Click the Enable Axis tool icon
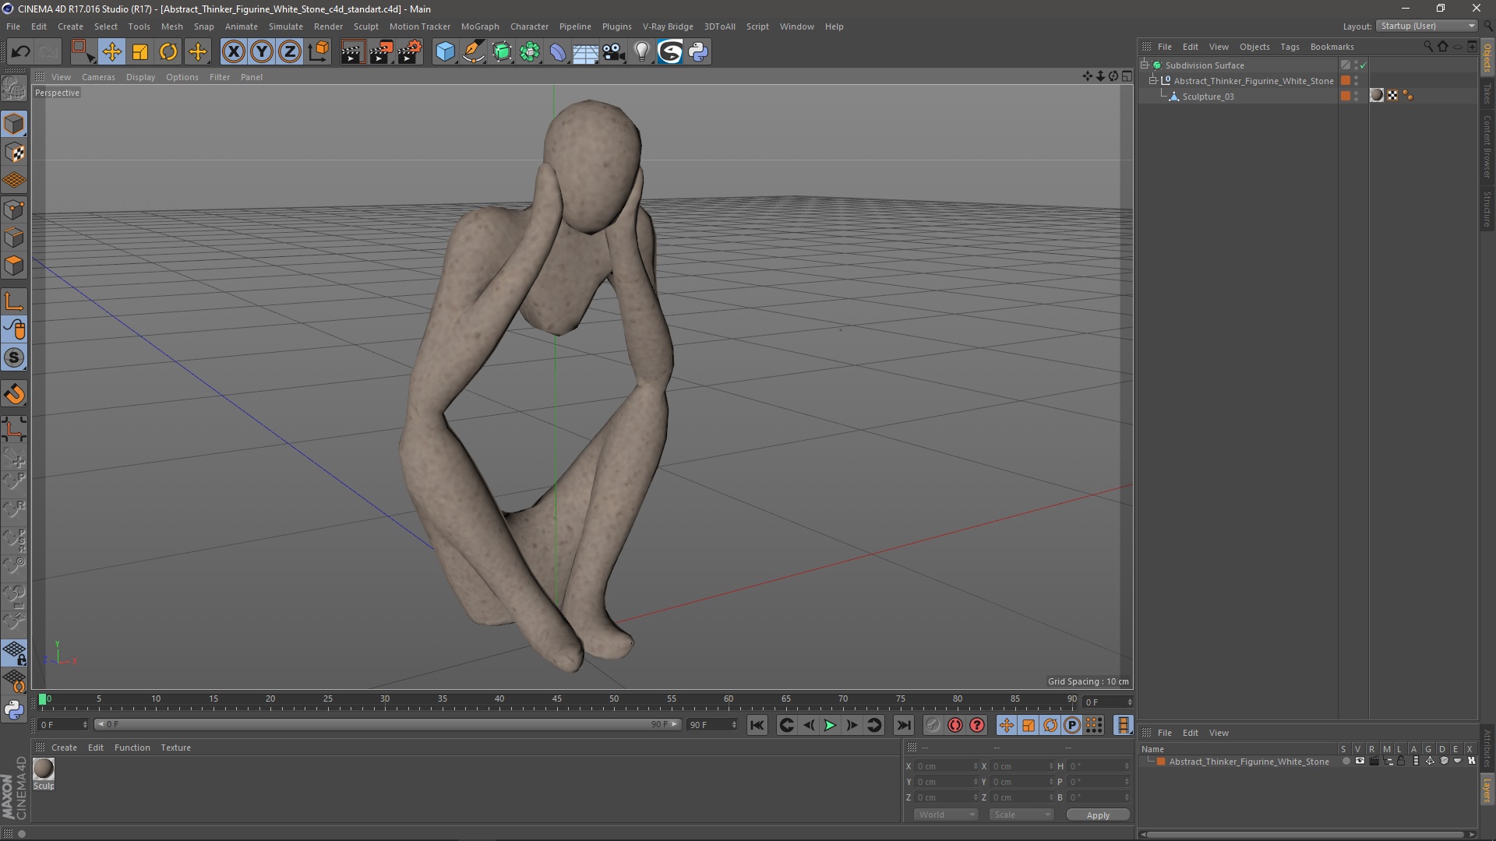1496x841 pixels. (x=14, y=301)
